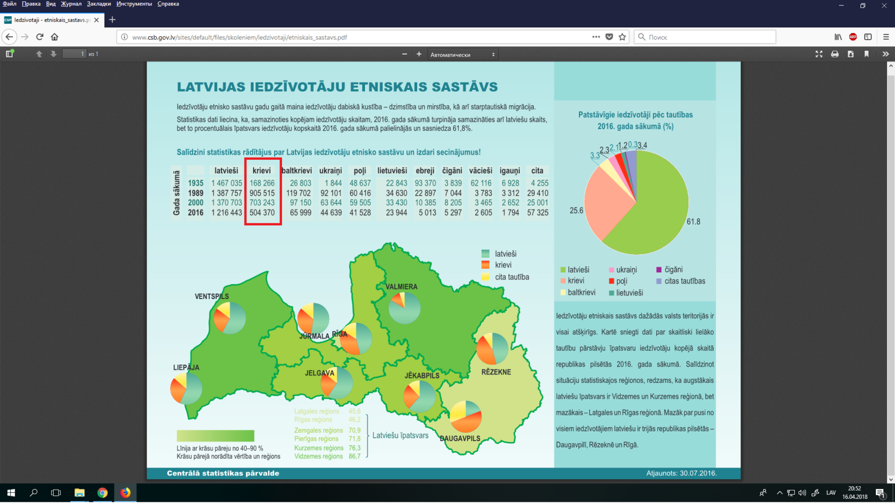Go to the next PDF page
The image size is (895, 503).
(54, 54)
